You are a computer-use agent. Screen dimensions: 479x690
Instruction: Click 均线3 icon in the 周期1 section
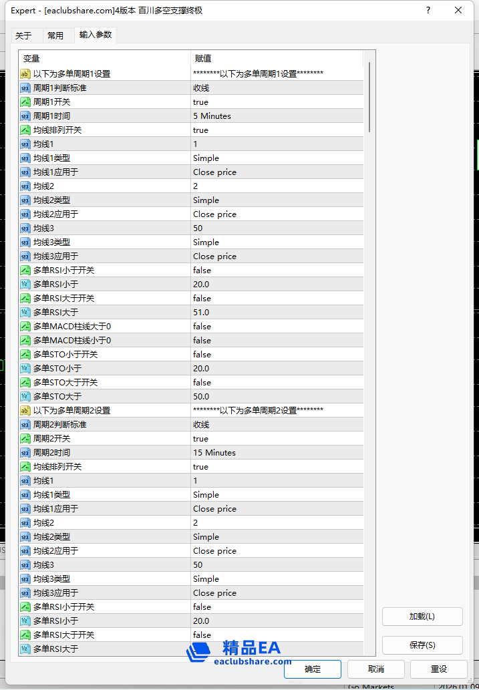coord(25,228)
